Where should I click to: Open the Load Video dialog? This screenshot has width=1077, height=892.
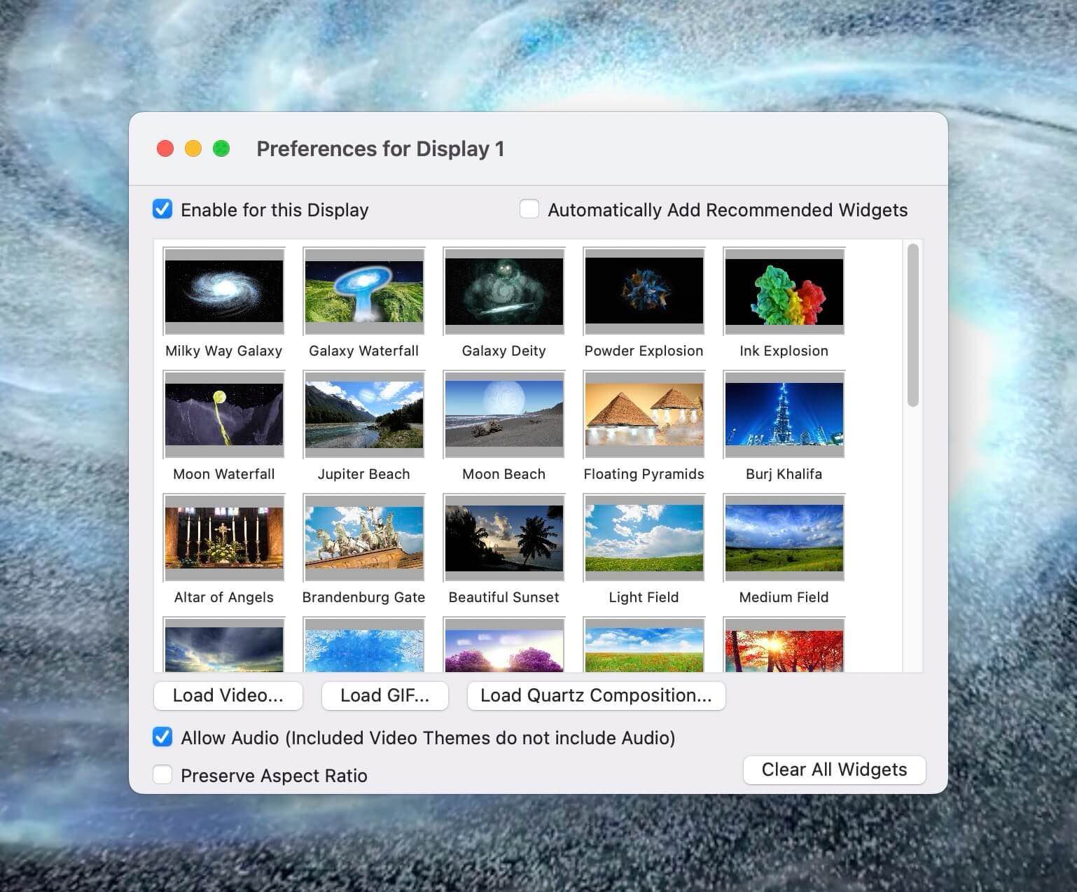coord(228,695)
